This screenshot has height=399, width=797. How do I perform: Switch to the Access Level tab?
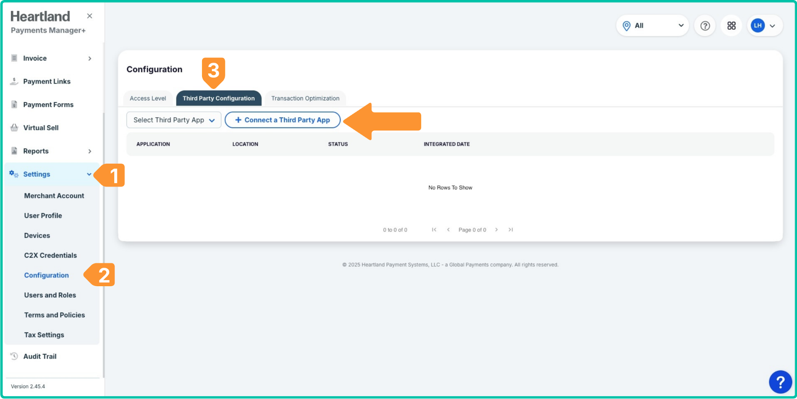point(148,98)
